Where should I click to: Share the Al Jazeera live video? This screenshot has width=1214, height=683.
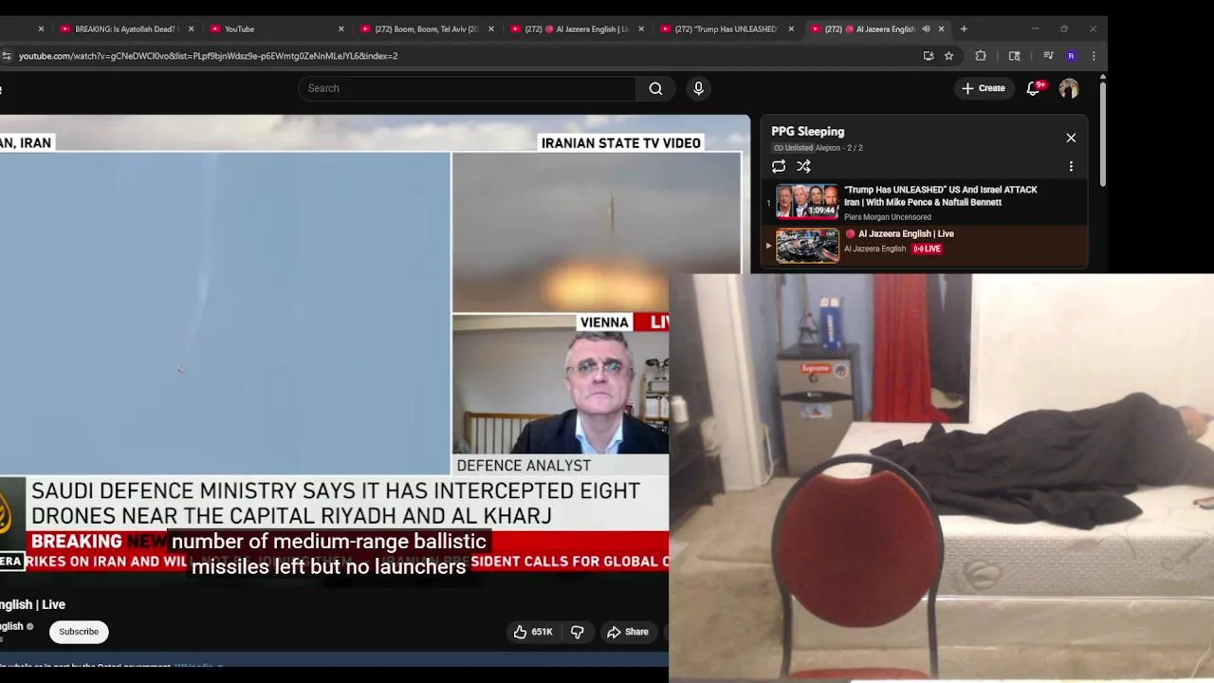tap(628, 632)
